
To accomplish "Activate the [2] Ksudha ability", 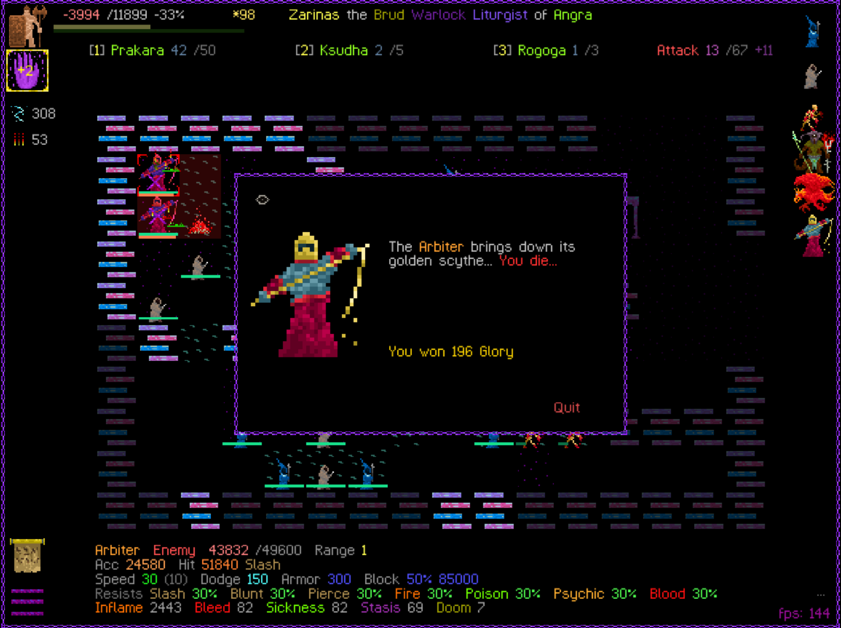I will click(x=349, y=51).
